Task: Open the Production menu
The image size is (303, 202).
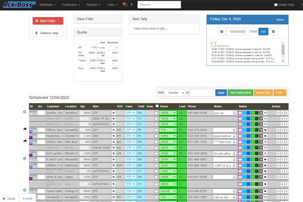Action: [x=71, y=5]
